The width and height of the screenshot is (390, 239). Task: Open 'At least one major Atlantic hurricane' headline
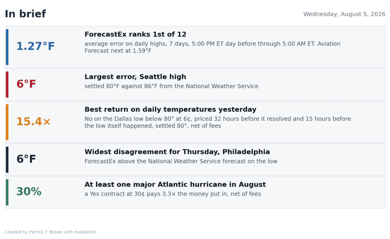click(175, 184)
